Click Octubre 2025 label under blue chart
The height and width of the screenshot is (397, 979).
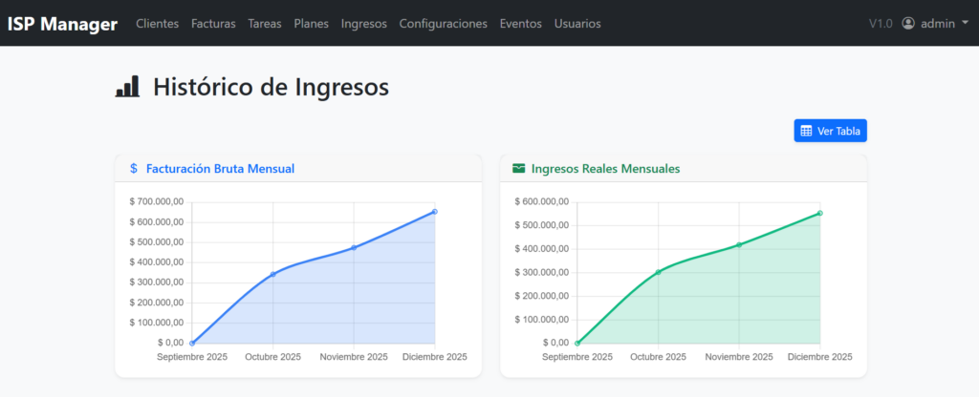(x=272, y=357)
